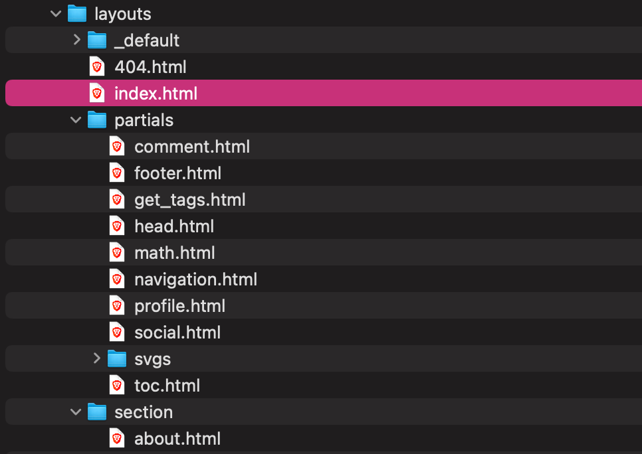Click the blue layouts folder icon
642x454 pixels.
(77, 13)
